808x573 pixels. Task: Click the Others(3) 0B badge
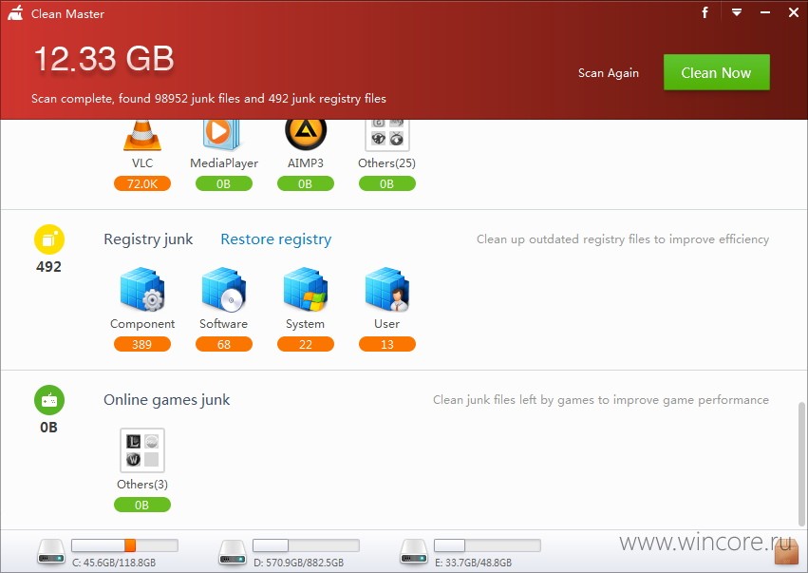[142, 505]
